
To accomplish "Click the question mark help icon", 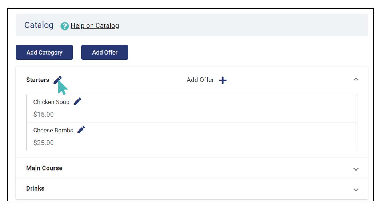I will coord(65,26).
